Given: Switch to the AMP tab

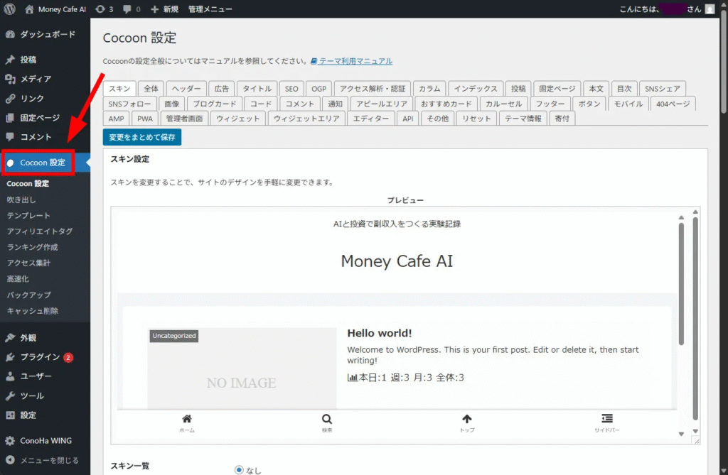Looking at the screenshot, I should (116, 119).
